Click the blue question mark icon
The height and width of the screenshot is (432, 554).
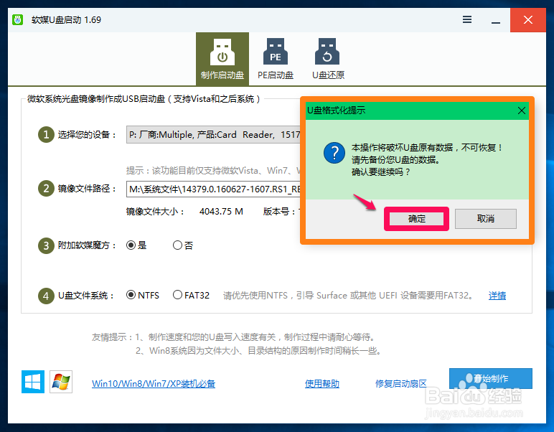coord(334,153)
